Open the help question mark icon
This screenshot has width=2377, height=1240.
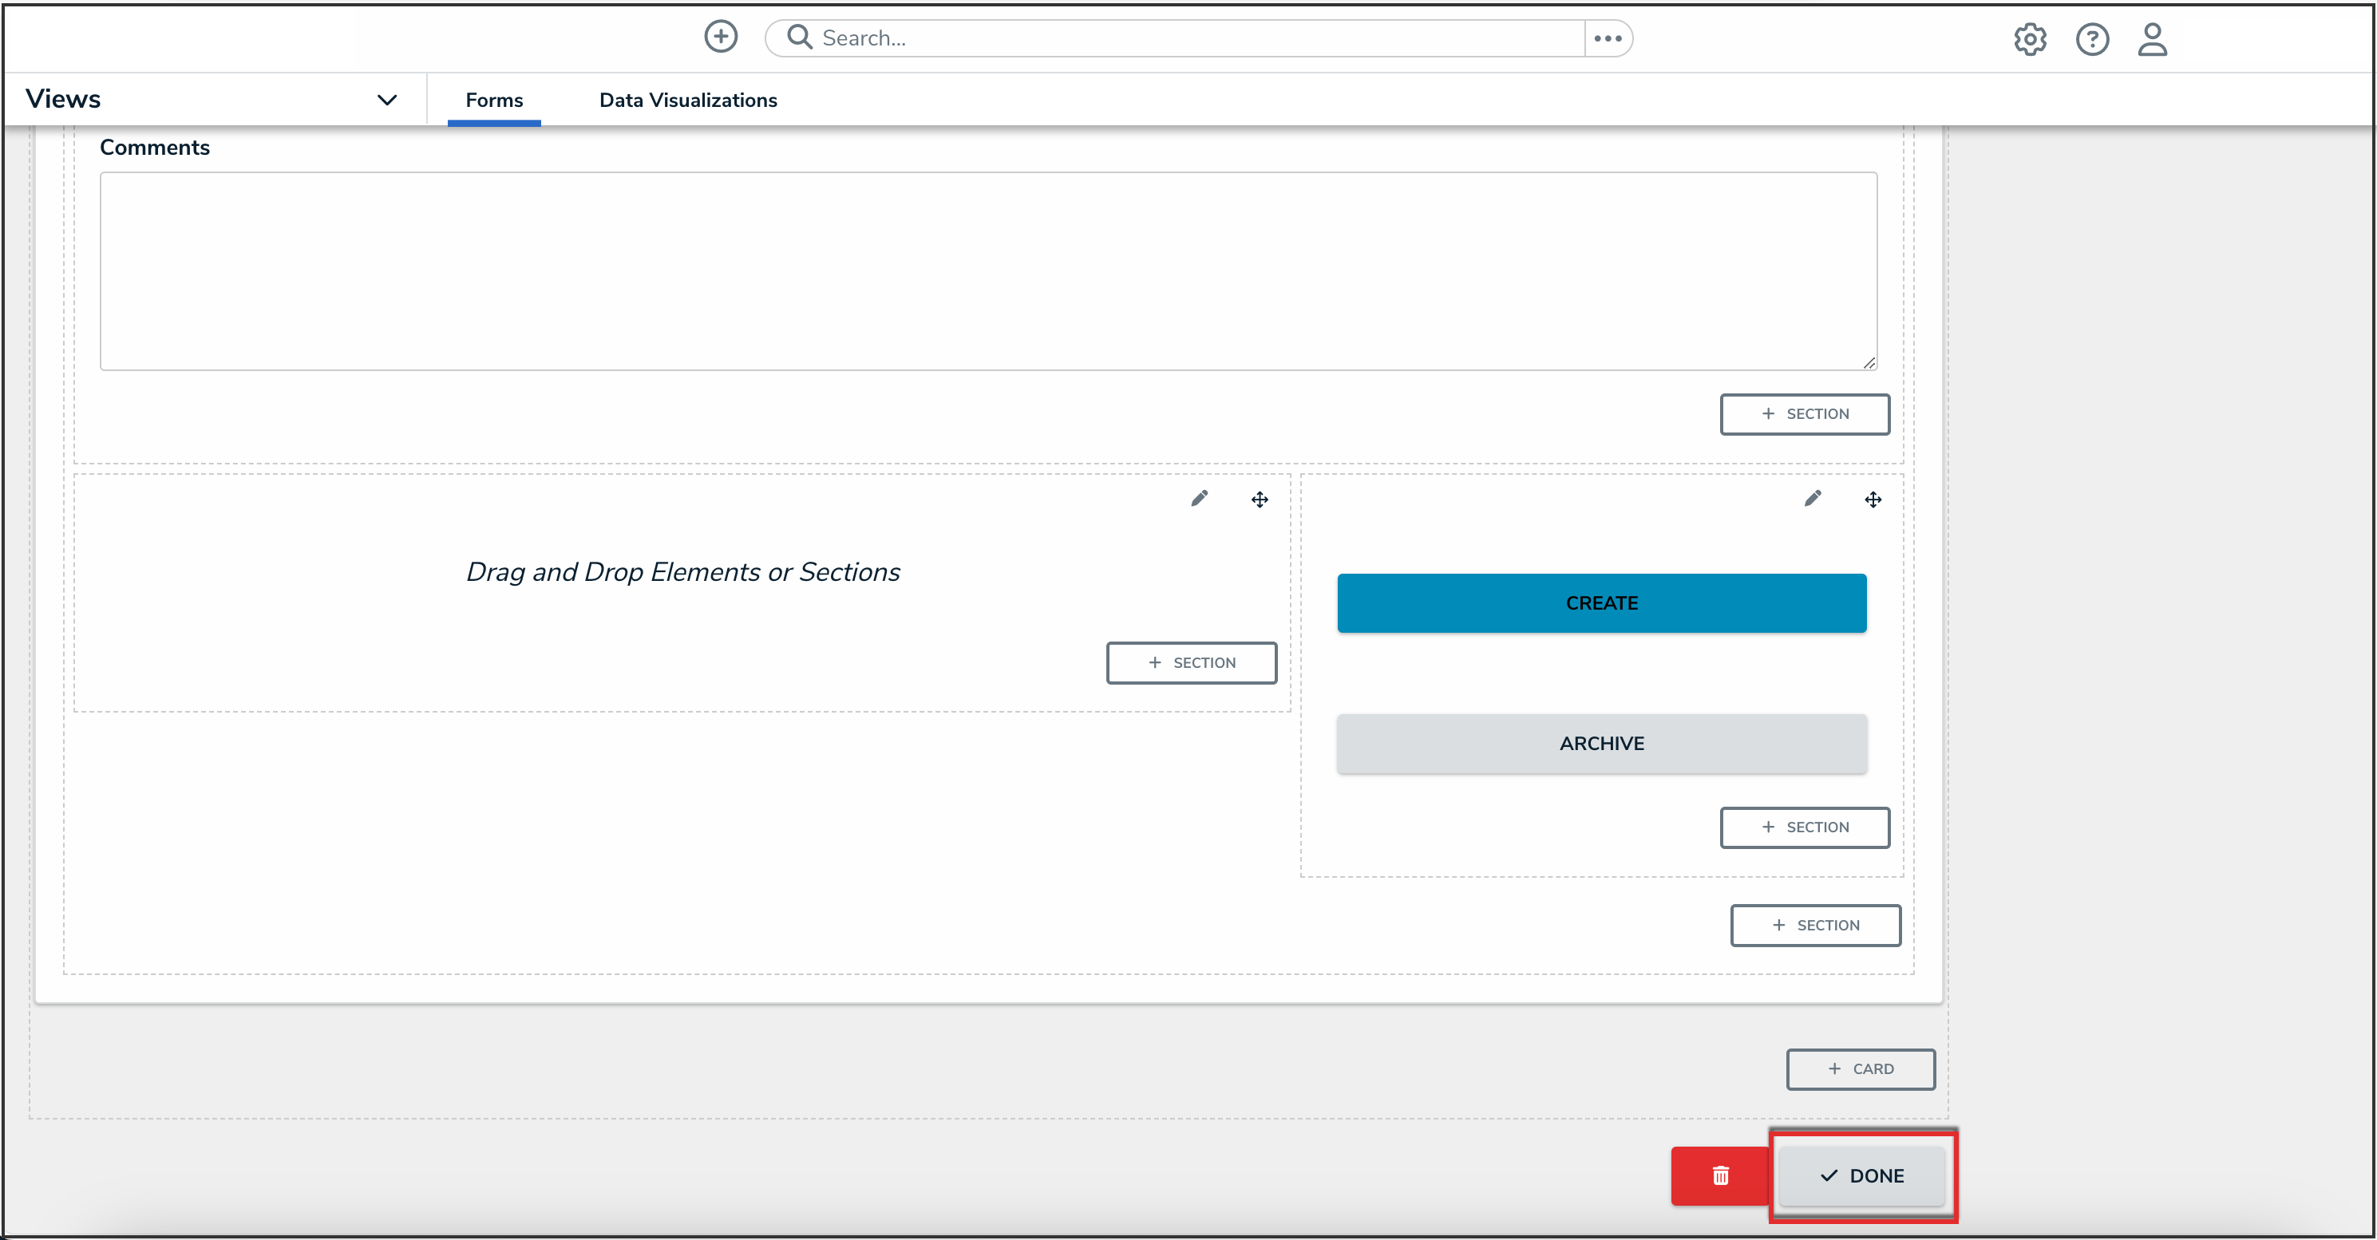(2092, 39)
